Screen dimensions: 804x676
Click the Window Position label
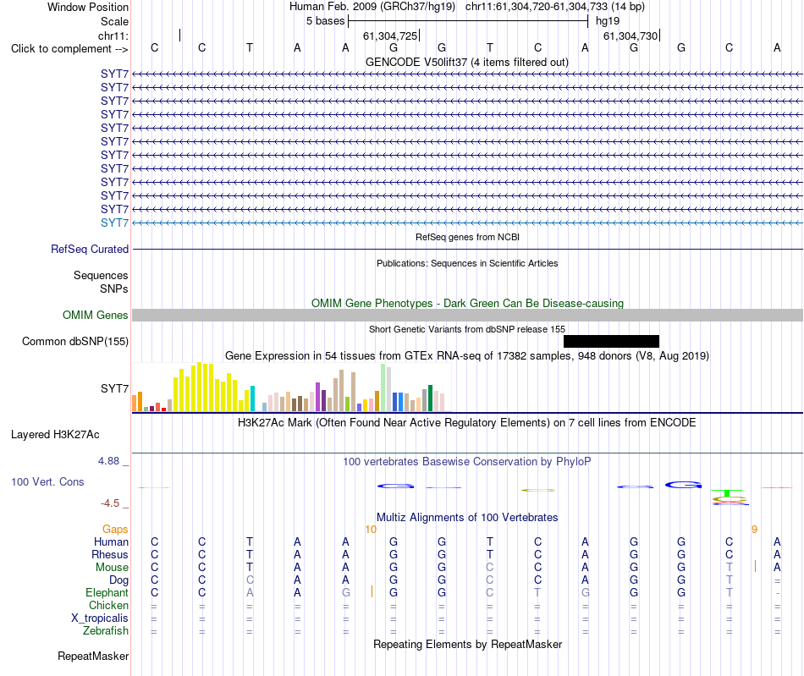click(x=88, y=7)
